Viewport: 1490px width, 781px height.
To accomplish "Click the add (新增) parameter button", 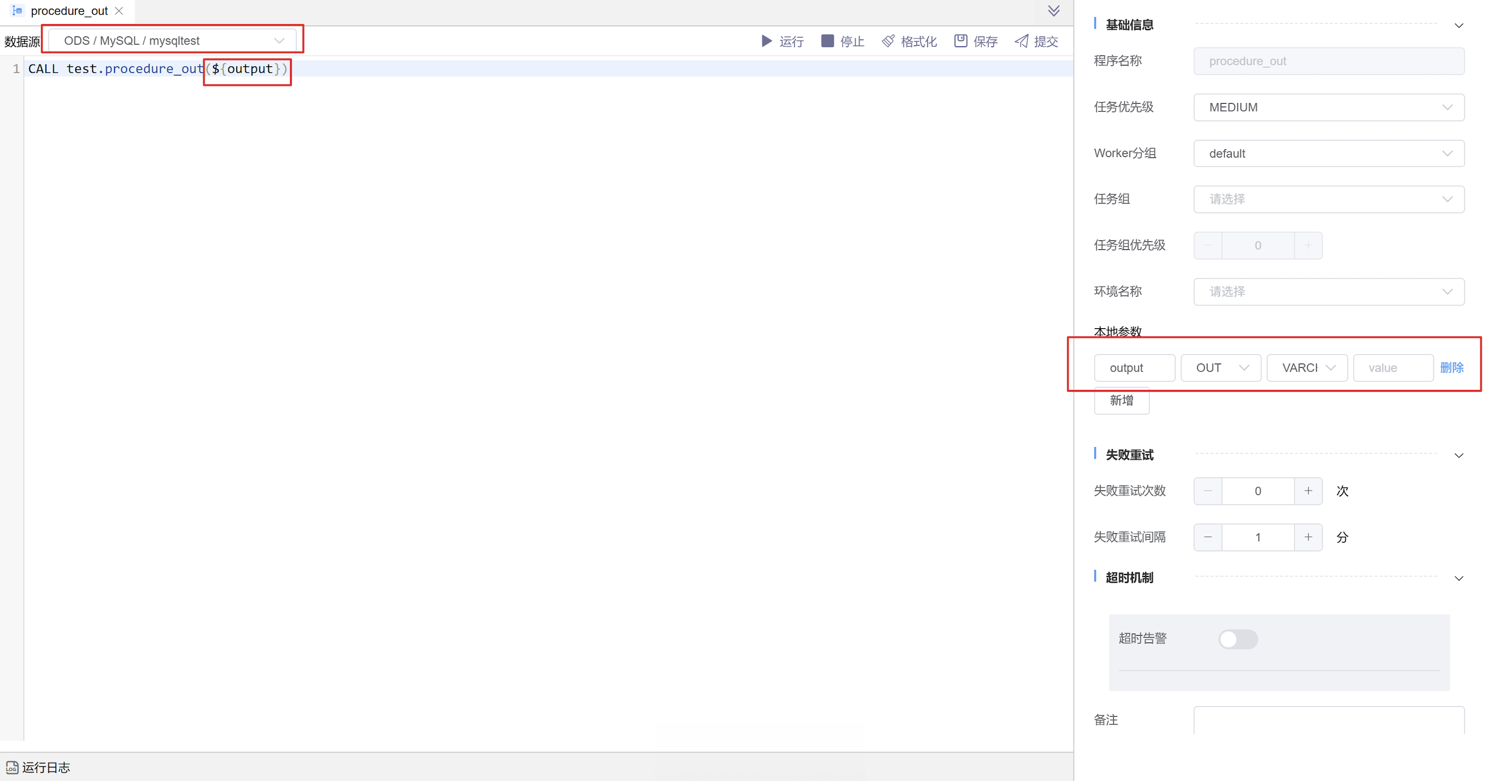I will tap(1121, 401).
